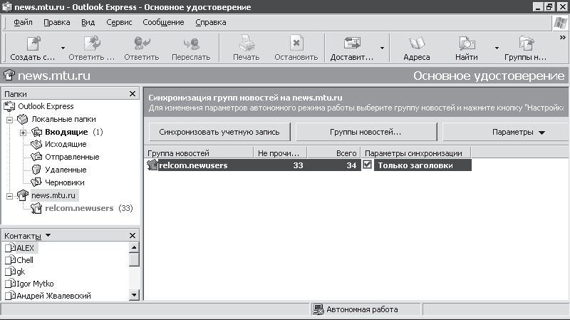The height and width of the screenshot is (320, 570).
Task: Open the Доставить dropdown arrow
Action: [x=382, y=48]
